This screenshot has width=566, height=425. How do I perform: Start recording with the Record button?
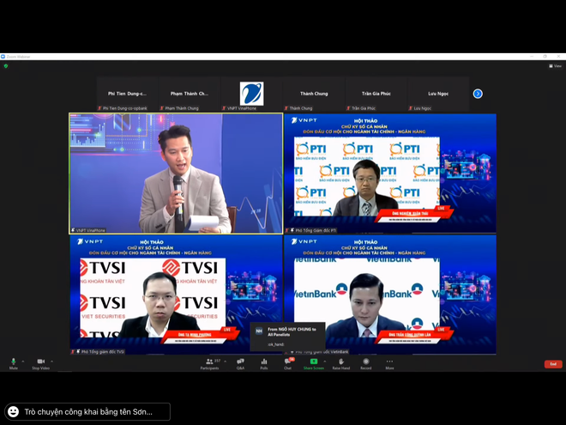366,362
